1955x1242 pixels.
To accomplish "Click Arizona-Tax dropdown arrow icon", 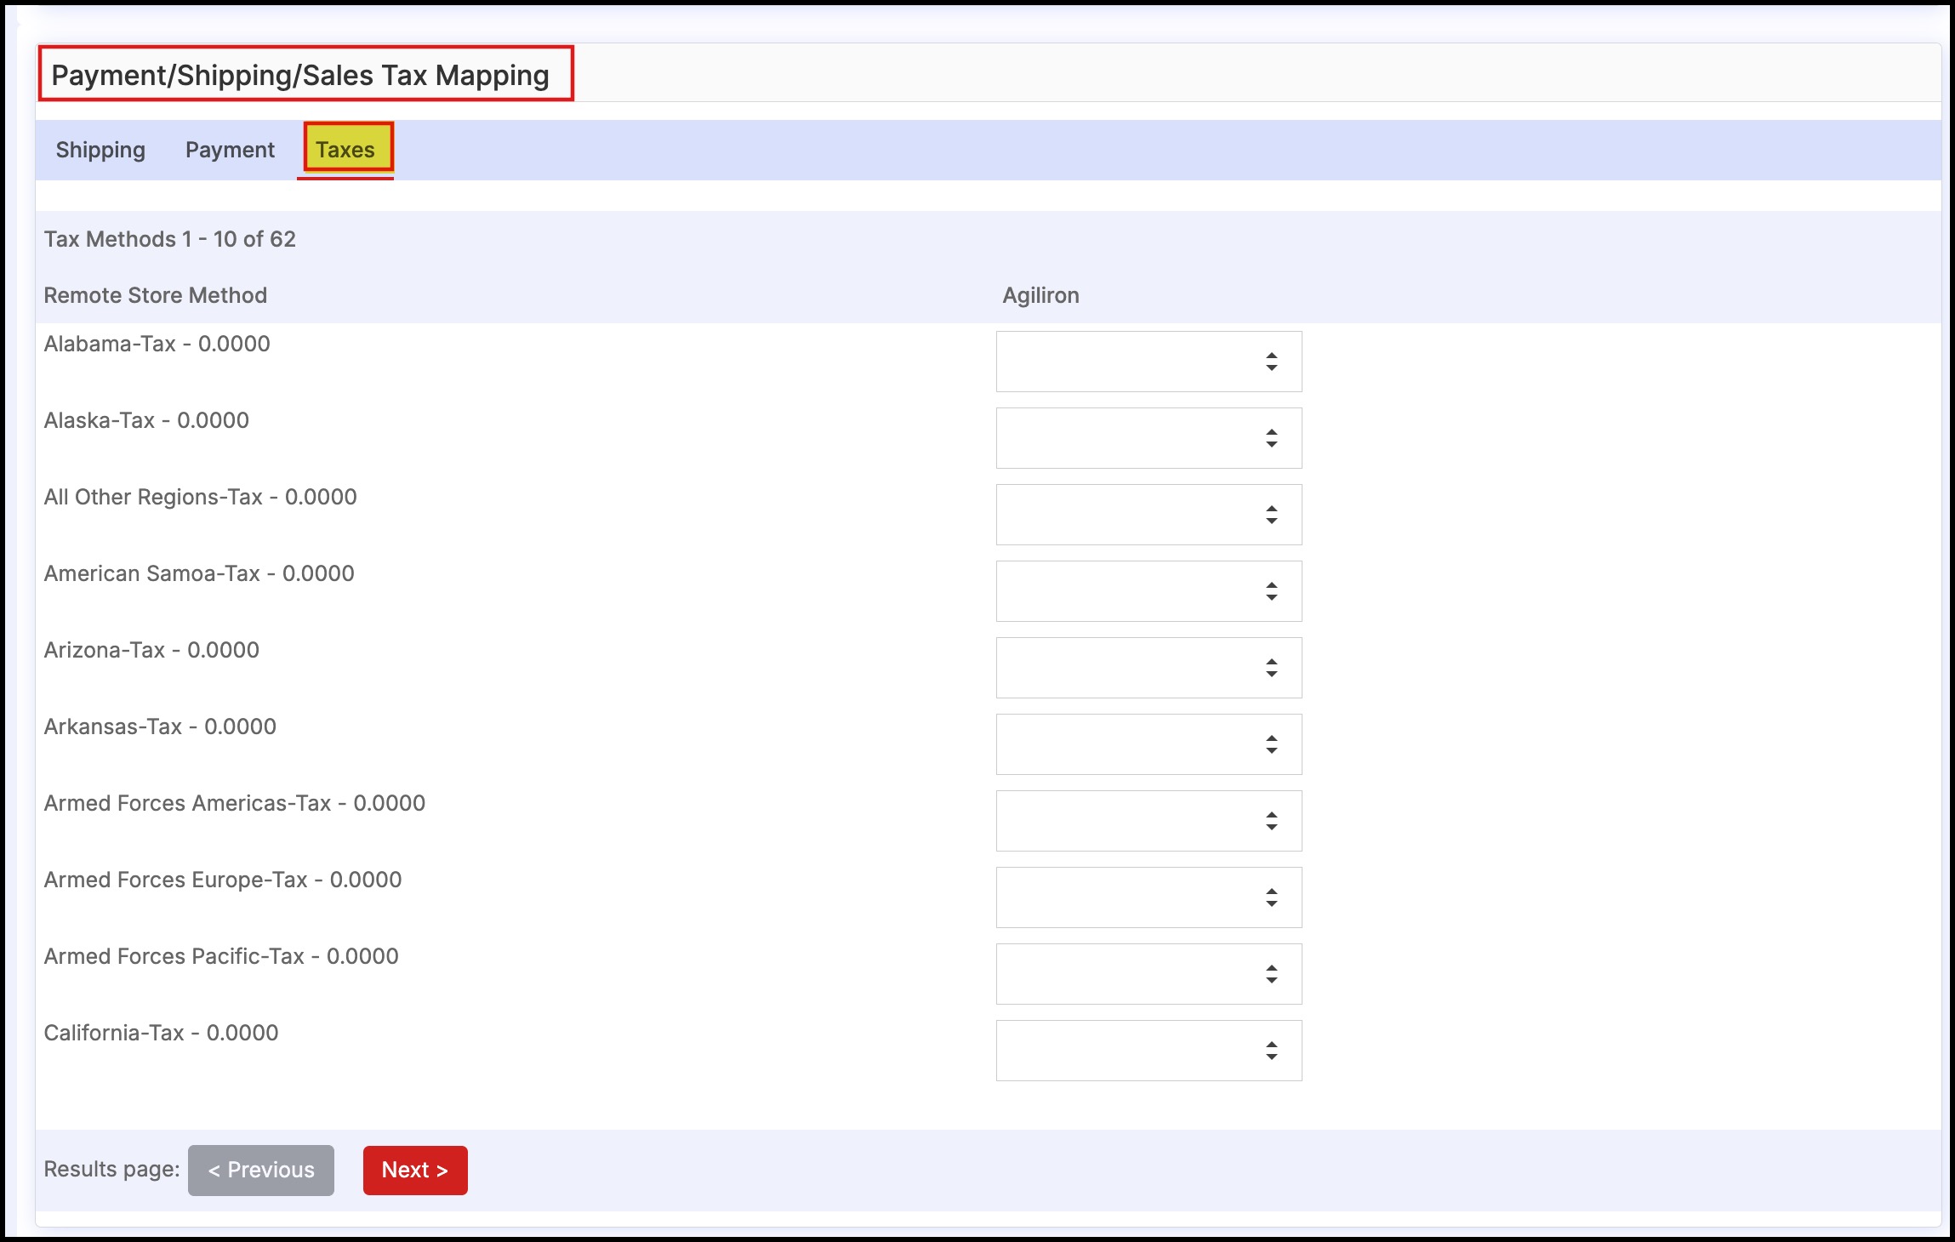I will pyautogui.click(x=1271, y=668).
